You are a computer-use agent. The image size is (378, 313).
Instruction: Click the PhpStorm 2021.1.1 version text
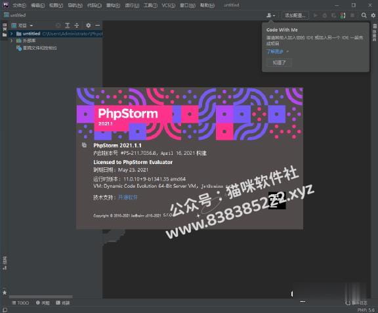tap(117, 145)
